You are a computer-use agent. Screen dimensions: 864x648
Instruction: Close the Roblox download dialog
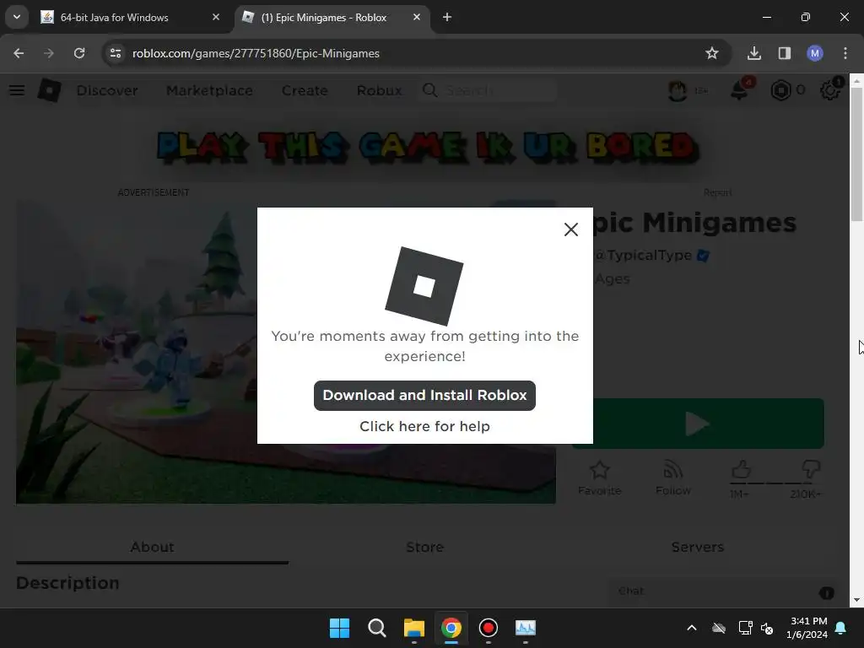(571, 229)
